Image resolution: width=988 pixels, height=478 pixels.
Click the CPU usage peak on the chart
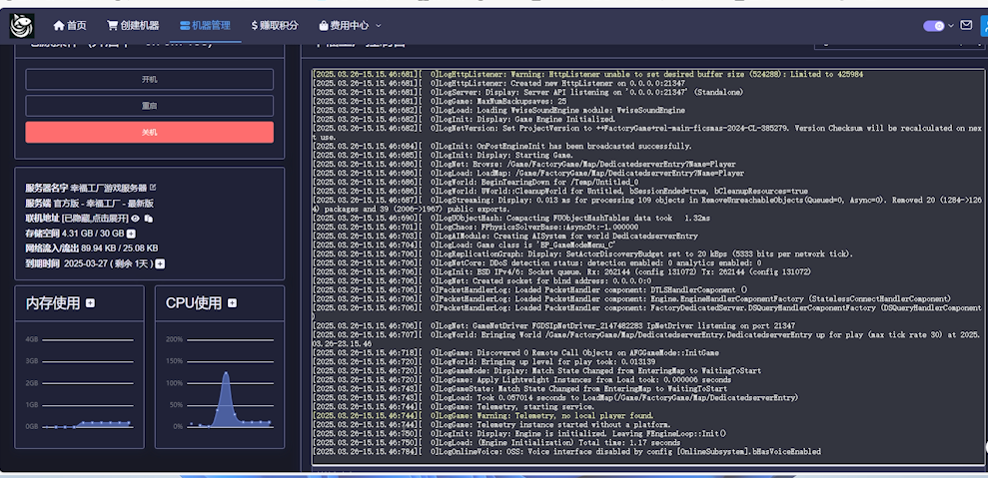click(226, 373)
